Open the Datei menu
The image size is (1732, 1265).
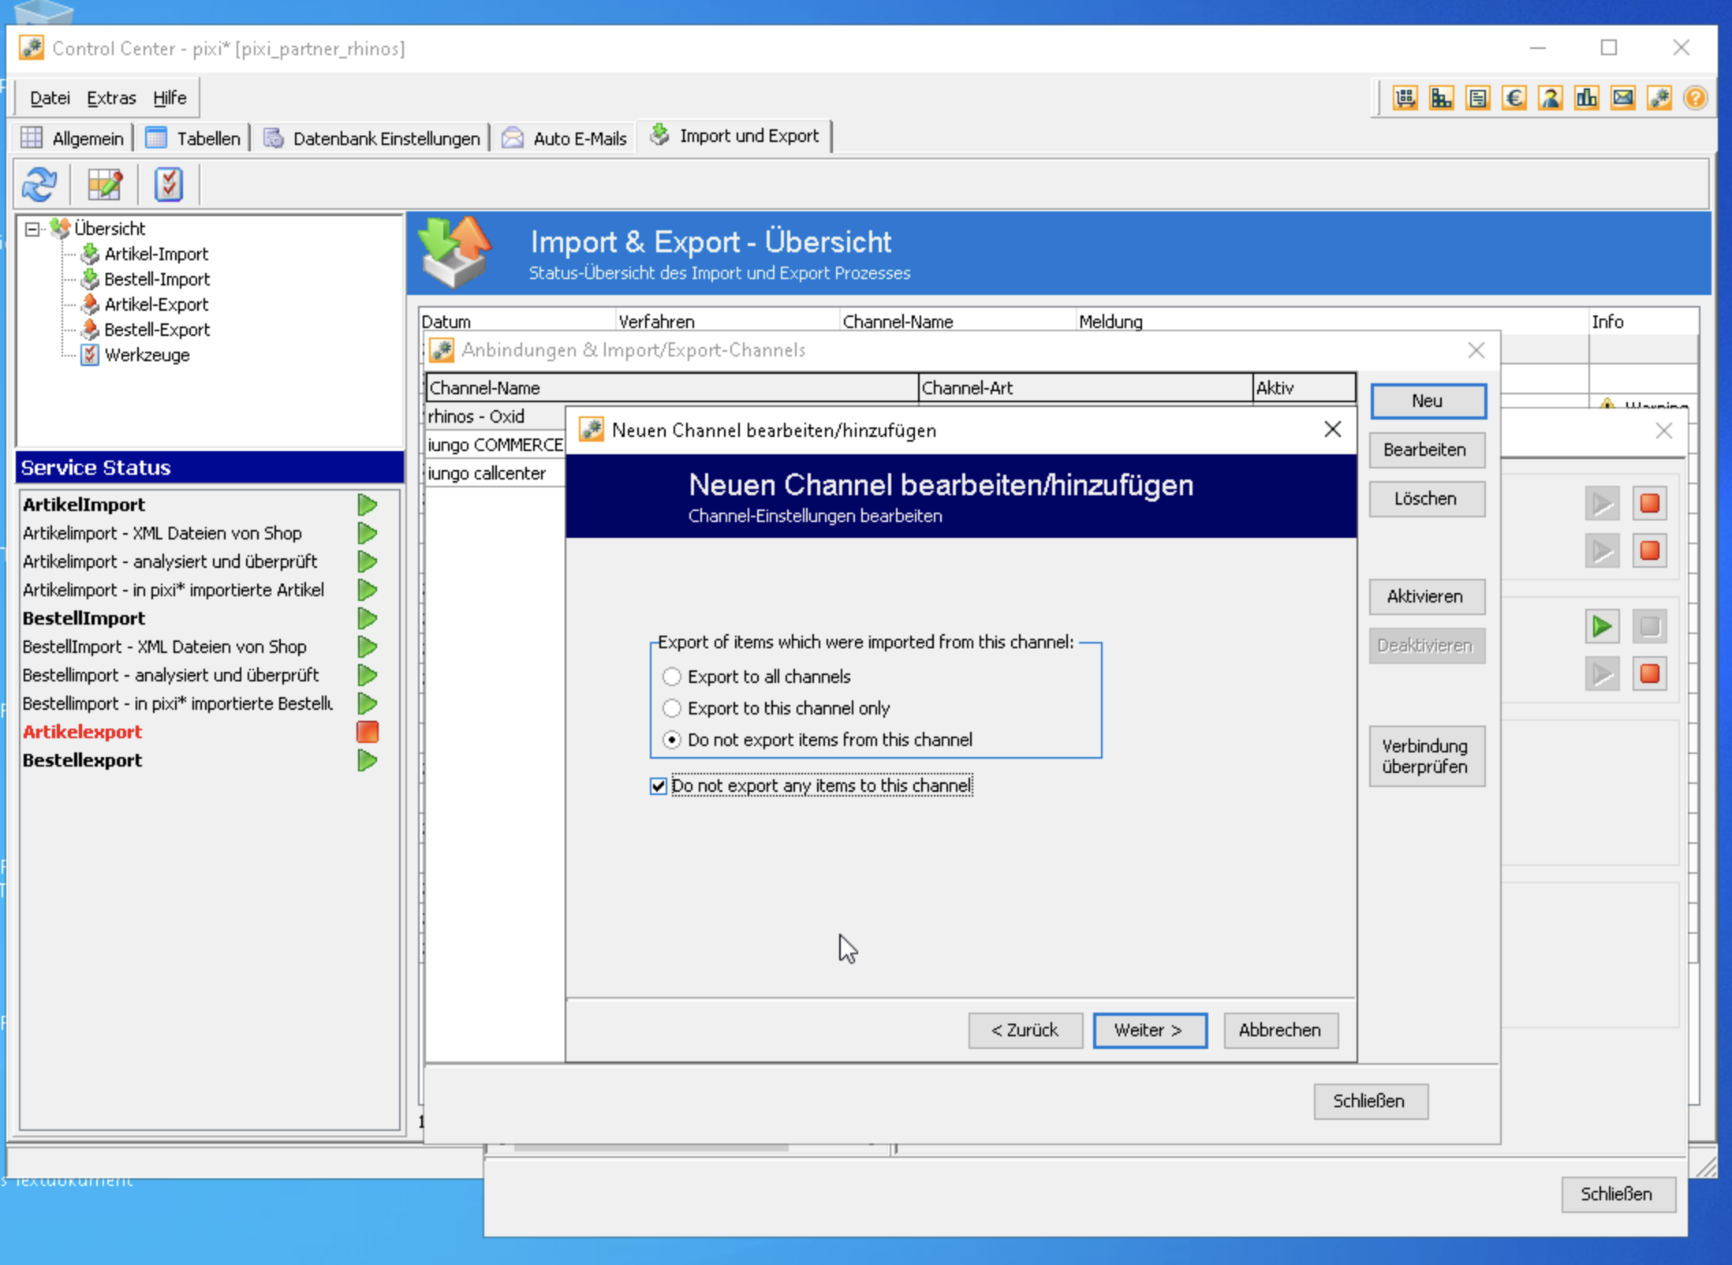tap(50, 98)
